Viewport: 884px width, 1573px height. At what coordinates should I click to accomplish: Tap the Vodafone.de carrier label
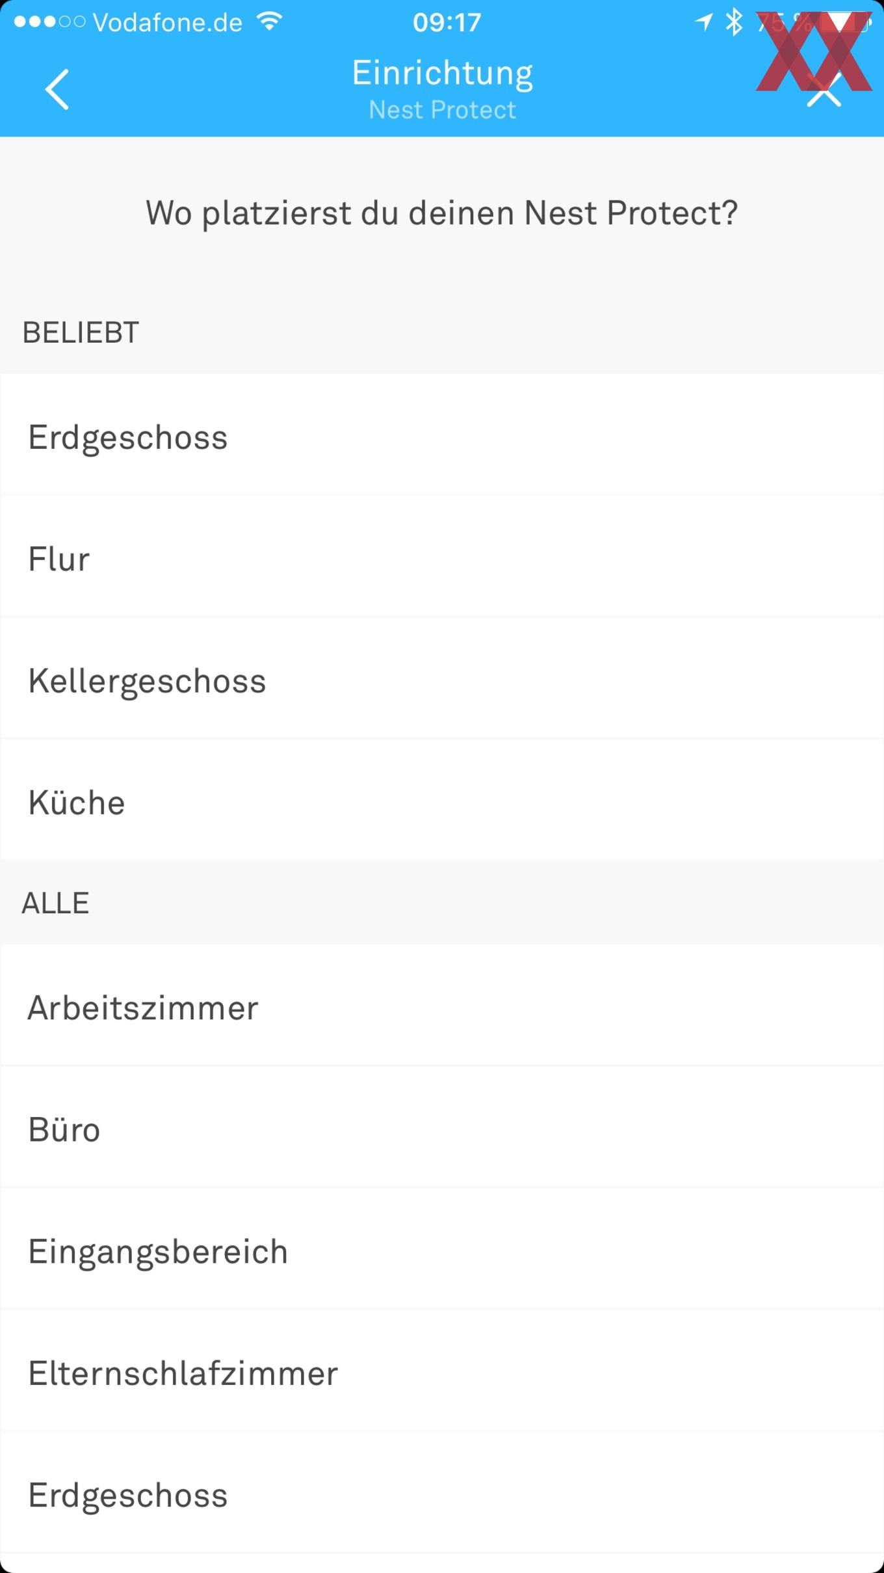(x=168, y=23)
